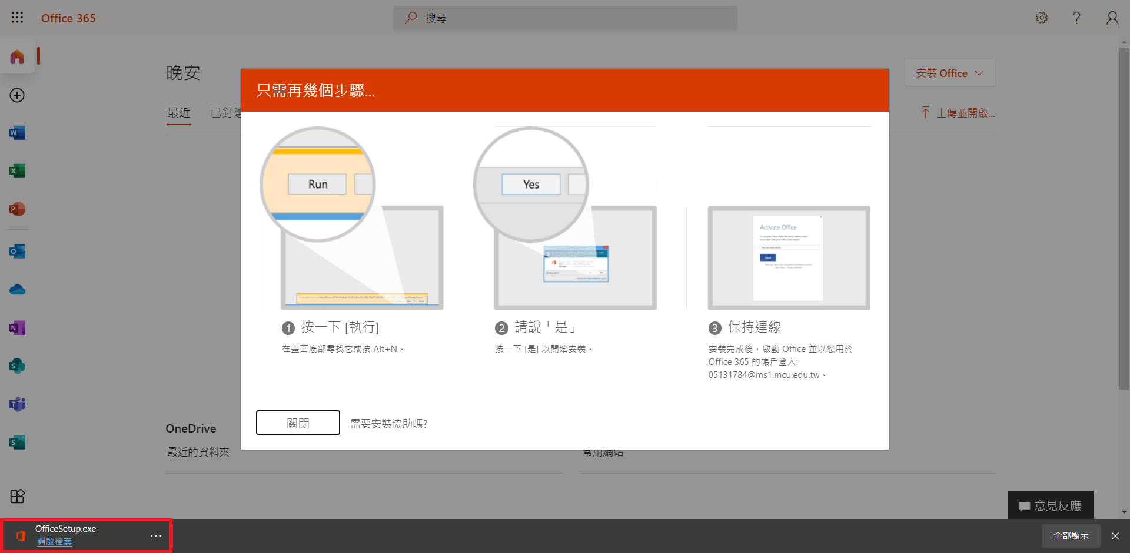Click the 搜尋 search box
Screen dimensions: 1130x553
tap(565, 18)
